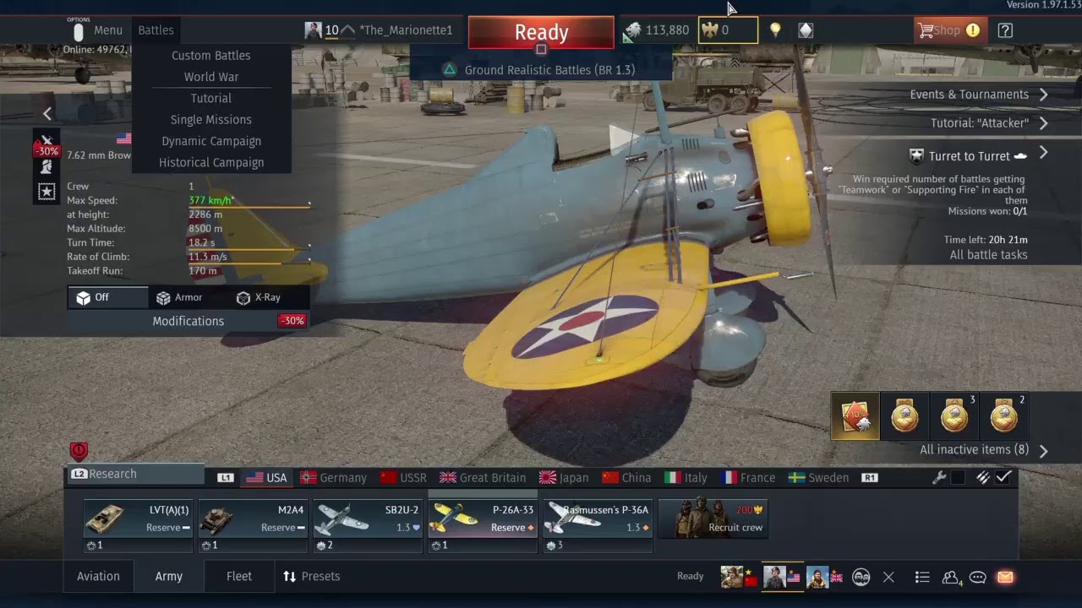Image resolution: width=1082 pixels, height=608 pixels.
Task: Select the medal item with count 3
Action: (955, 415)
